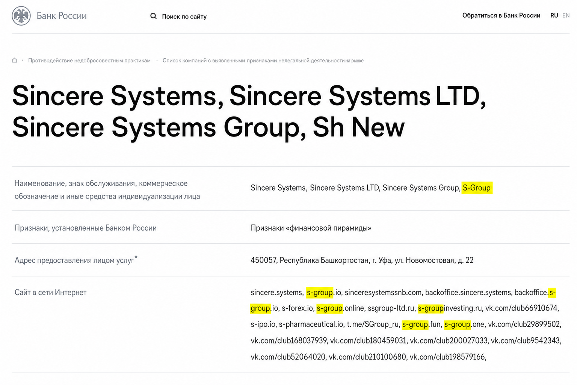Open 'Обратиться в Банк России' link
The image size is (577, 385).
501,15
